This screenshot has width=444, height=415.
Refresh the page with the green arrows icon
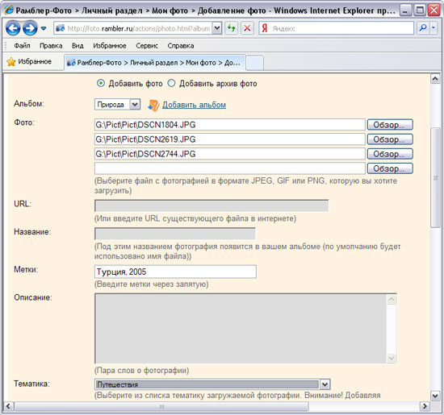point(232,28)
